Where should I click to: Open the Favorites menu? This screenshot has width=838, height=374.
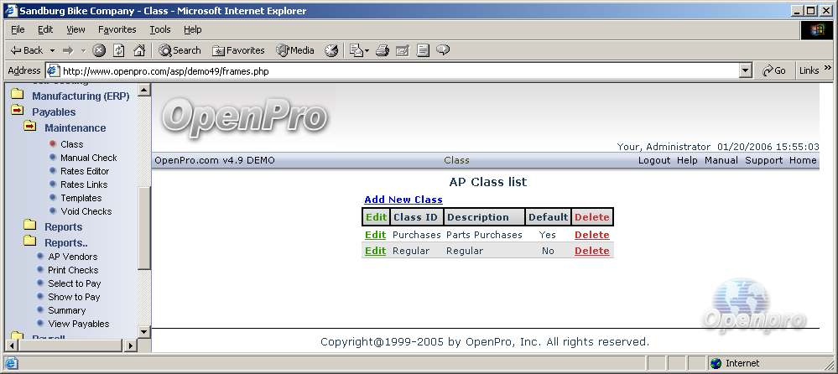click(117, 29)
